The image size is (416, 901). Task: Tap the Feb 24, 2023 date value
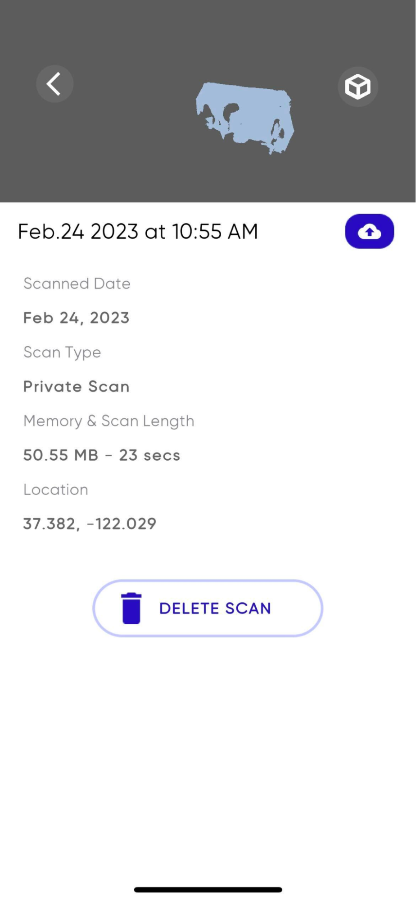pyautogui.click(x=77, y=318)
